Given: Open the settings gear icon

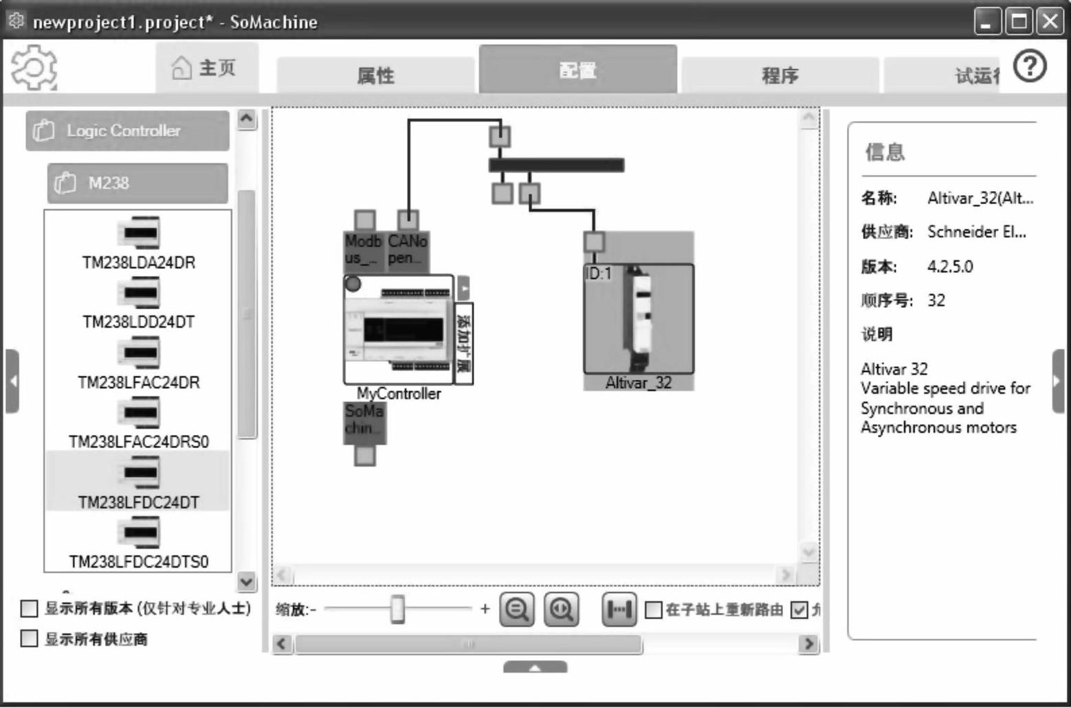Looking at the screenshot, I should pos(34,67).
